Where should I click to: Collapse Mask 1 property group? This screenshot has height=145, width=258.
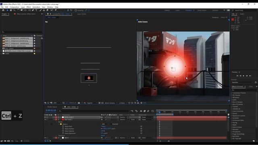coord(59,124)
